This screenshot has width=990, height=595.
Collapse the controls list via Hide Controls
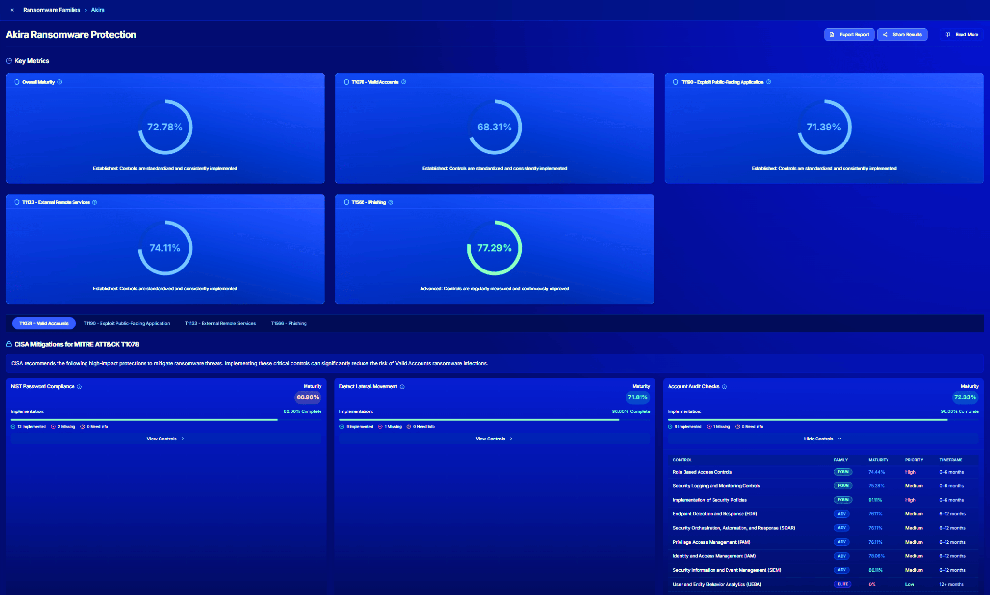point(822,439)
